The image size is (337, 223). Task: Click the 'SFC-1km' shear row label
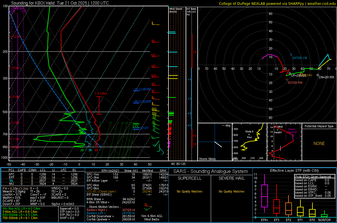tap(93, 174)
